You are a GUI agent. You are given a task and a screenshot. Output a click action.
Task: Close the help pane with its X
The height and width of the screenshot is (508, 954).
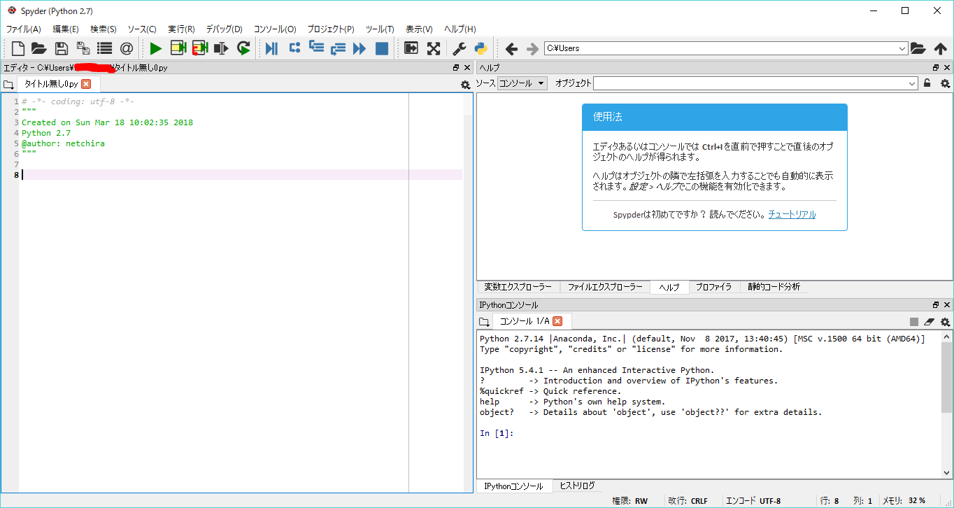tap(947, 68)
